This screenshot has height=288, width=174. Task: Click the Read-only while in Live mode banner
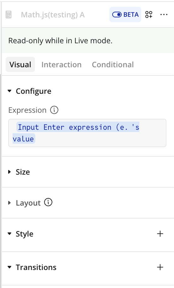click(88, 40)
